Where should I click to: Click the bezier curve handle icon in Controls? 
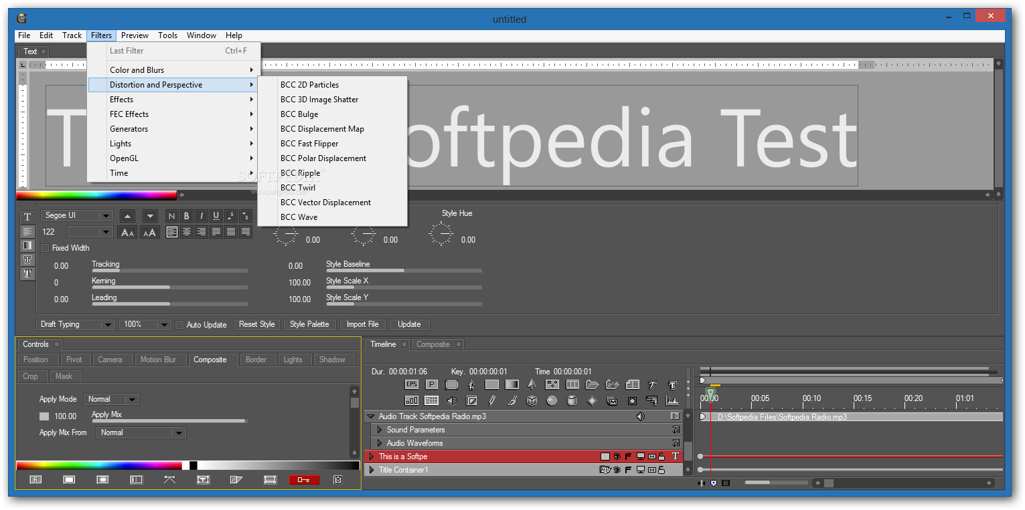[169, 479]
